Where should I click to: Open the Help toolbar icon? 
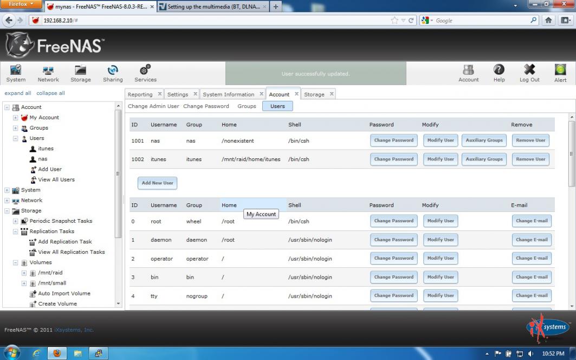pos(499,73)
